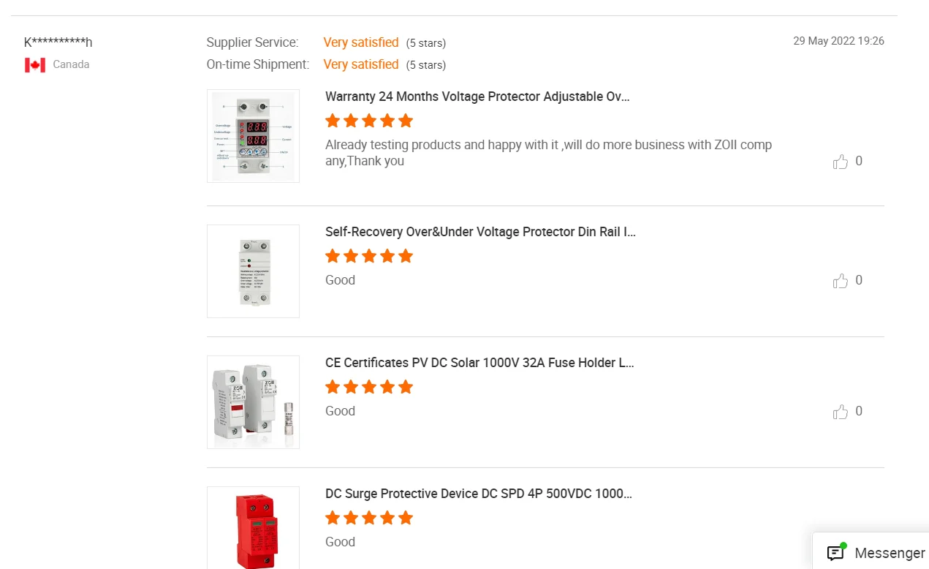
Task: View the adjustable voltage protector thumbnail
Action: click(x=253, y=136)
